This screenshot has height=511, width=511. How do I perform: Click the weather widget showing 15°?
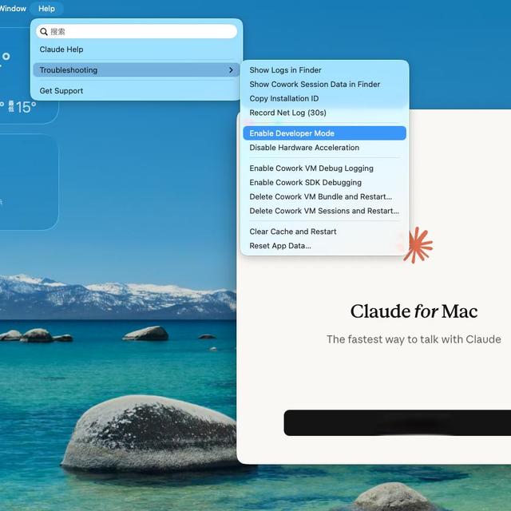click(28, 75)
